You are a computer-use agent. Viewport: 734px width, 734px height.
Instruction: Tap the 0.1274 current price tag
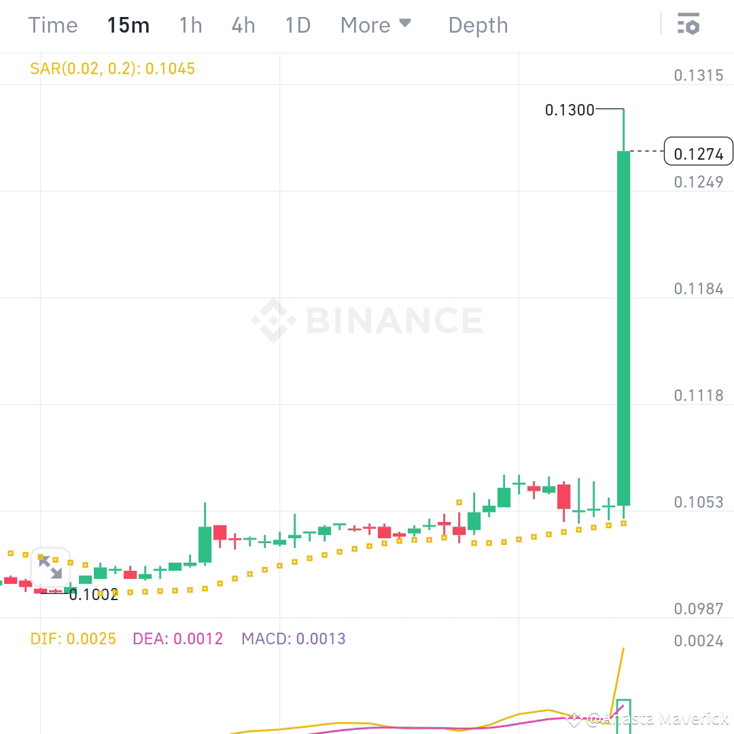pyautogui.click(x=697, y=152)
